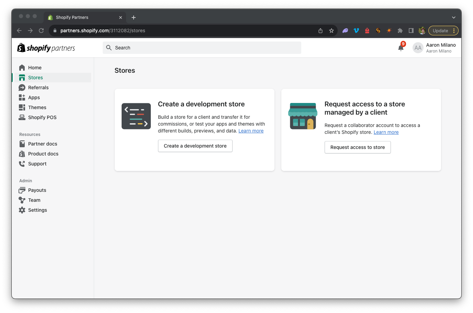Click the Referrals arrow icon
This screenshot has height=313, width=473.
pyautogui.click(x=22, y=88)
